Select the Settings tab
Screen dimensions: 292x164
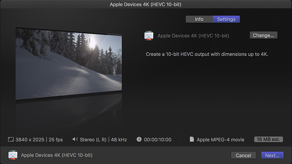(x=226, y=19)
